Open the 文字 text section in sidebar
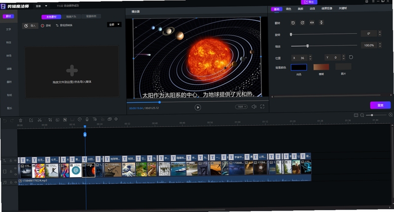Image resolution: width=394 pixels, height=212 pixels. [x=8, y=30]
